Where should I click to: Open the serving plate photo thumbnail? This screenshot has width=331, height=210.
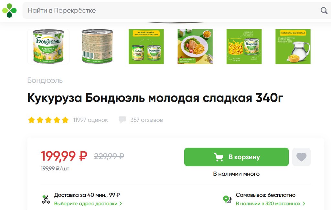pyautogui.click(x=195, y=46)
